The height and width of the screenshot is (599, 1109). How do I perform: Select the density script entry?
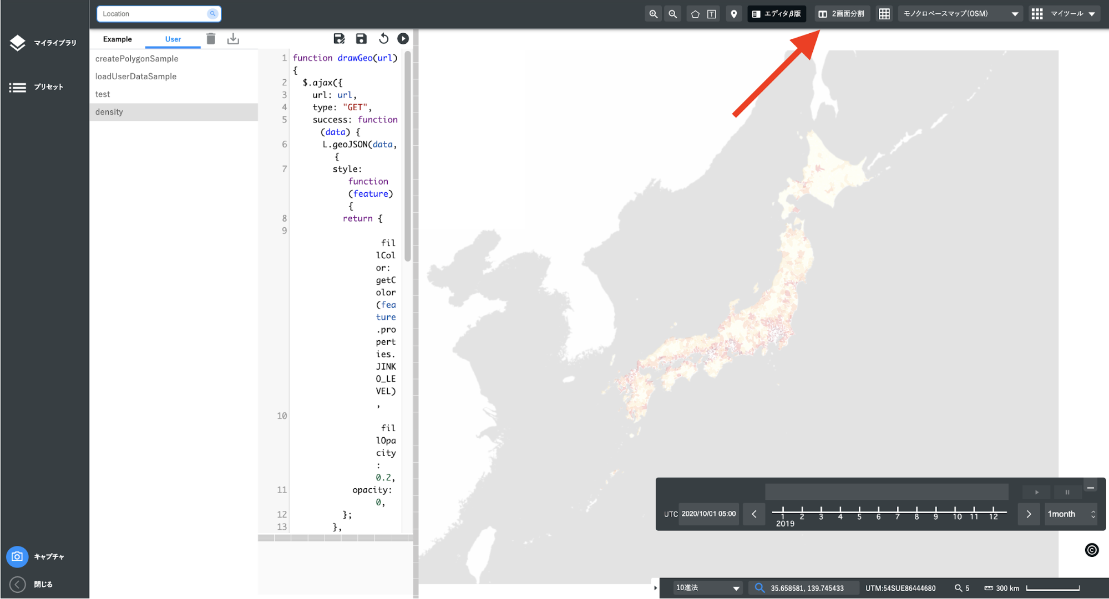pyautogui.click(x=174, y=112)
